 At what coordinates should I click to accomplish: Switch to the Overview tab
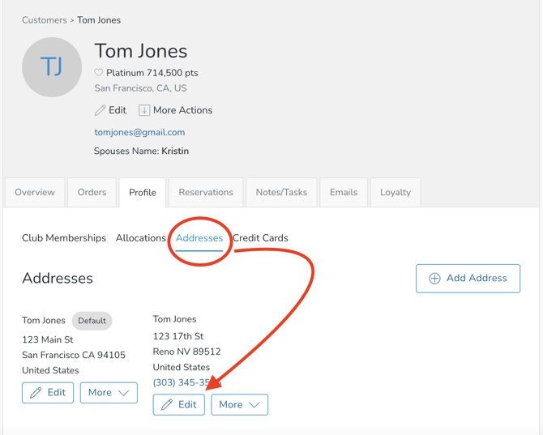[x=35, y=193]
